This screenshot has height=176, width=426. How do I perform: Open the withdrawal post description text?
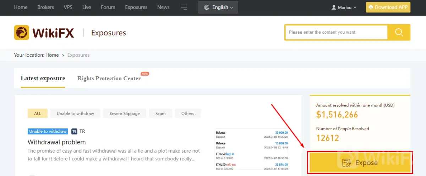114,155
